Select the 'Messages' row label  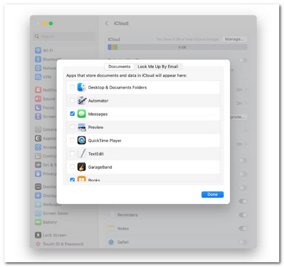click(x=98, y=114)
